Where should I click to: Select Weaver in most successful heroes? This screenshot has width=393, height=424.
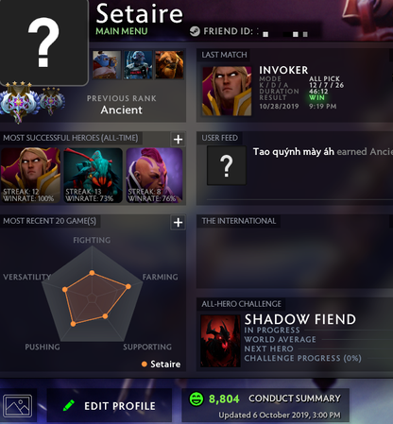tap(93, 176)
